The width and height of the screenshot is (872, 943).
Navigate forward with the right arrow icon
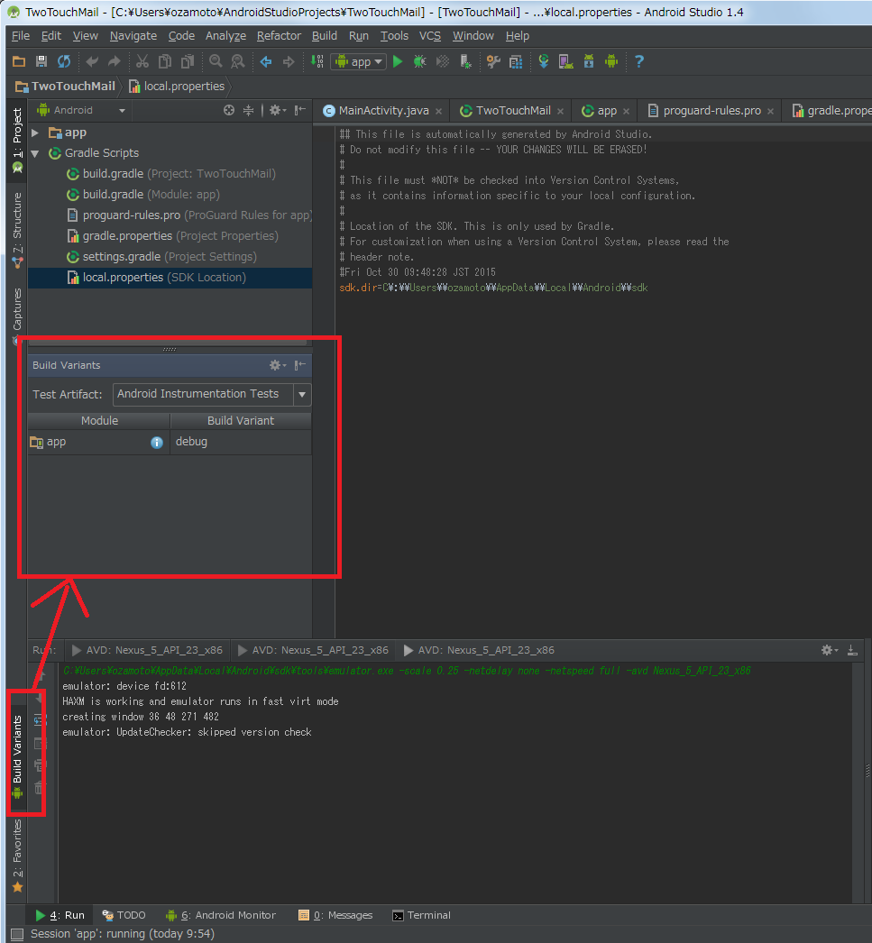(289, 61)
